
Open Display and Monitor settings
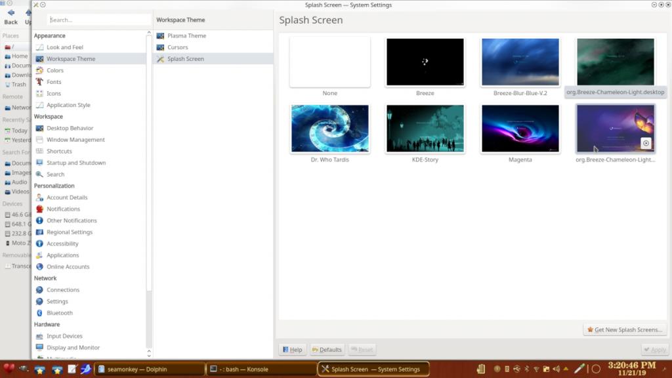[73, 347]
